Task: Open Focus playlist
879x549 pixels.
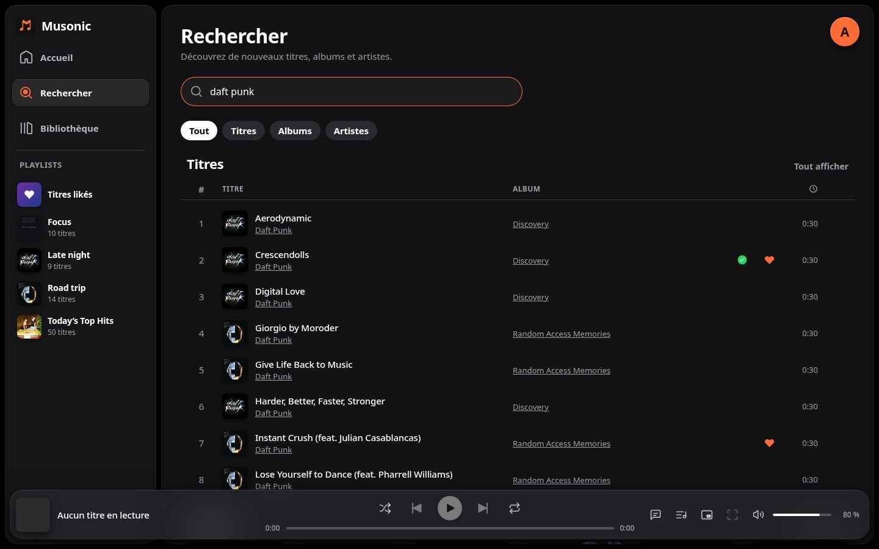Action: coord(81,228)
